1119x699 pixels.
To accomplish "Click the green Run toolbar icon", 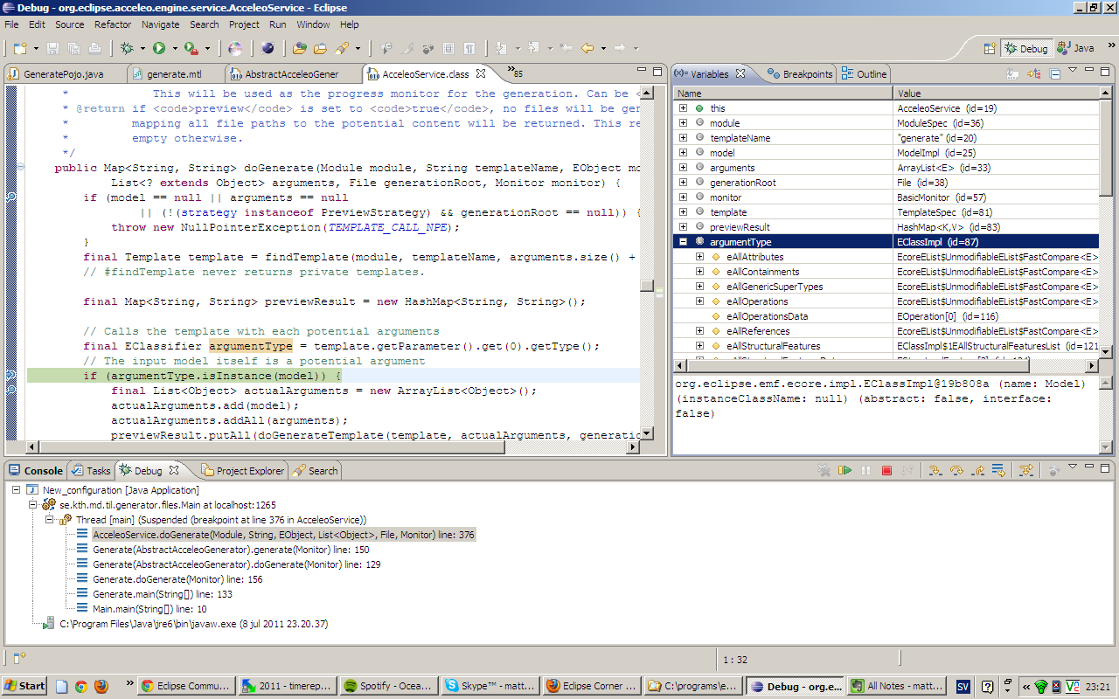I will click(x=159, y=48).
